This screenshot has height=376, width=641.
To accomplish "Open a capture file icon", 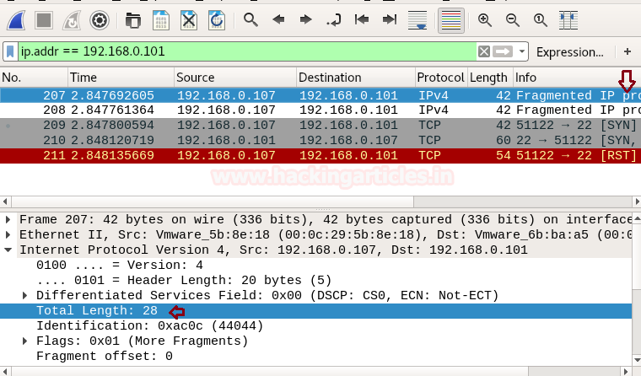I will pos(133,20).
